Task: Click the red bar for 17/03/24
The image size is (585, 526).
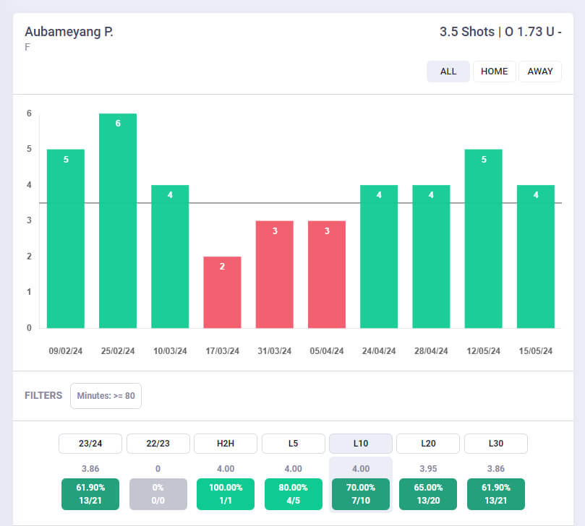Action: [x=223, y=293]
